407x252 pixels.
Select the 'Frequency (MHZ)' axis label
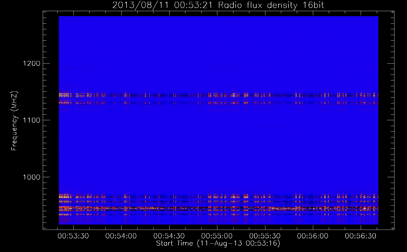(x=15, y=121)
